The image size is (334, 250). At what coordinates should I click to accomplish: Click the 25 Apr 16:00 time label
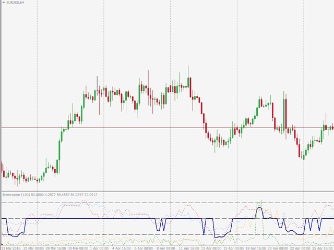(x=323, y=247)
